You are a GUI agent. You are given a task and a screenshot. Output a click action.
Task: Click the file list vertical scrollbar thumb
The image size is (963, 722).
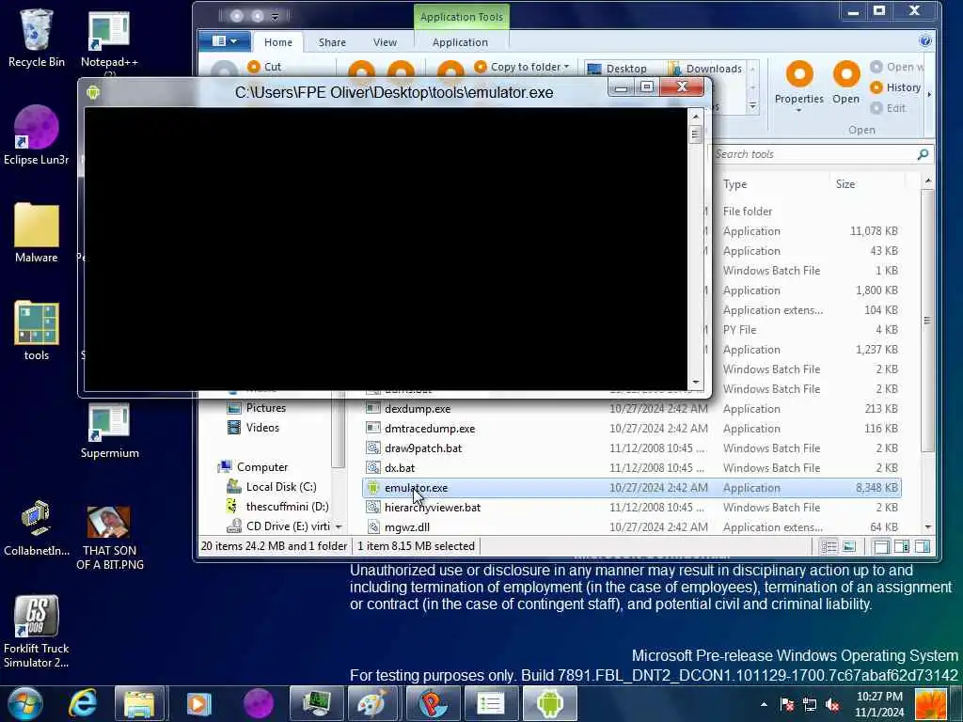(x=927, y=321)
